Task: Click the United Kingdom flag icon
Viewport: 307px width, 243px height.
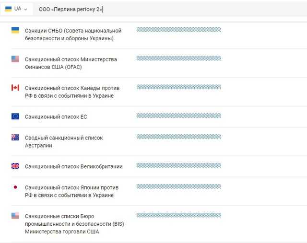Action: pos(15,166)
